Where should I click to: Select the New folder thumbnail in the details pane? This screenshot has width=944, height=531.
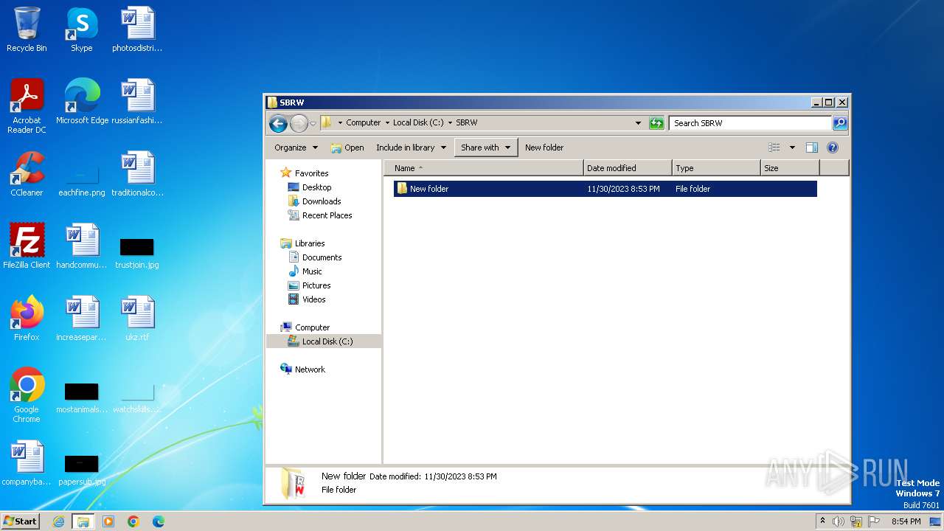(292, 484)
